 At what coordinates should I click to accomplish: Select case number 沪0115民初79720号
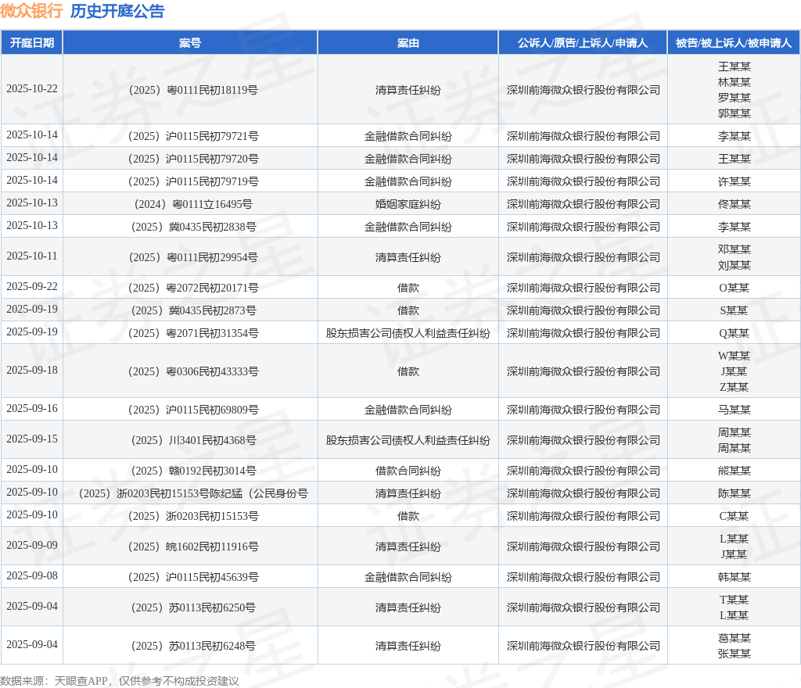pos(193,159)
